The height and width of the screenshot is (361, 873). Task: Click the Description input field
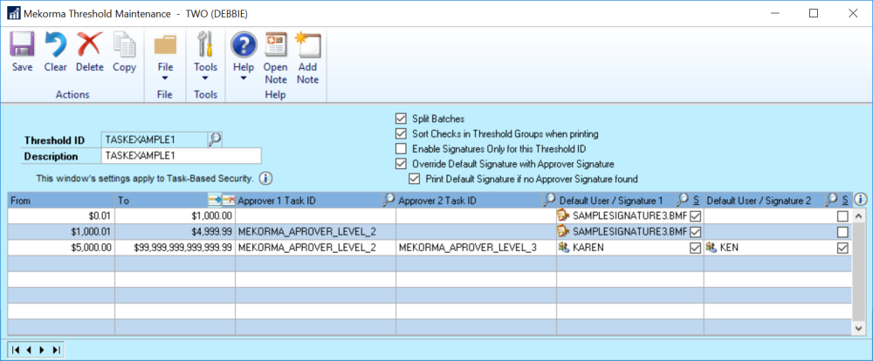[181, 156]
